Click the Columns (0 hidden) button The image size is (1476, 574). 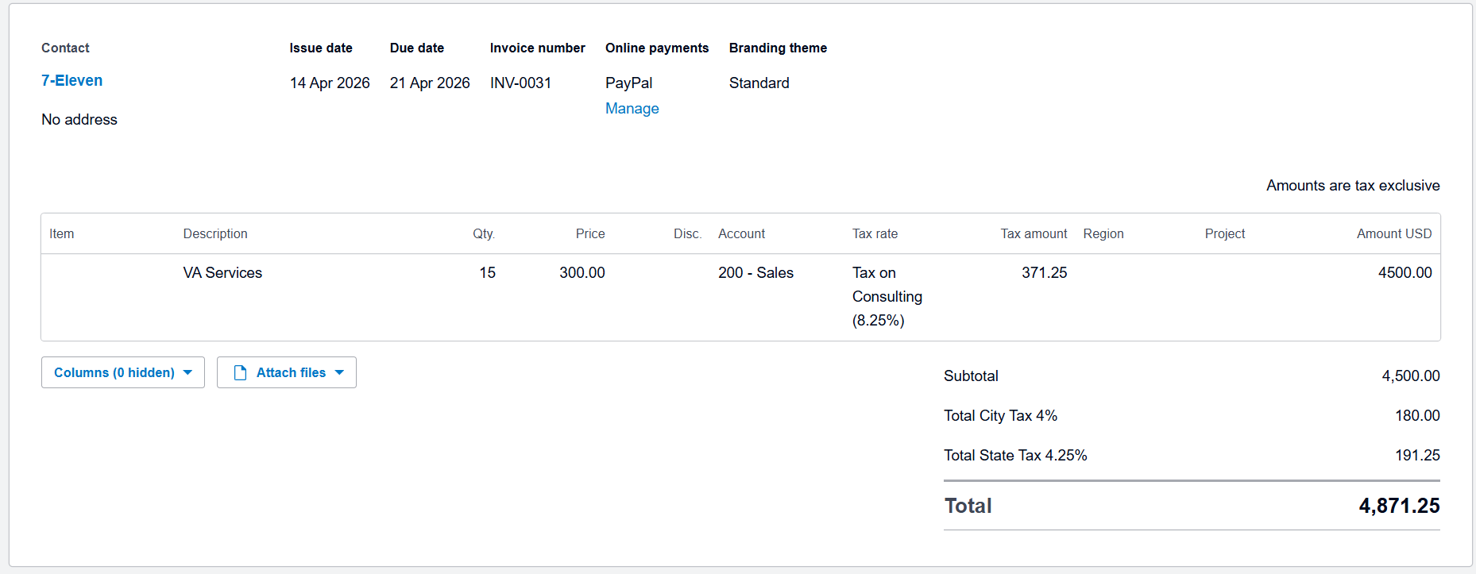(123, 372)
